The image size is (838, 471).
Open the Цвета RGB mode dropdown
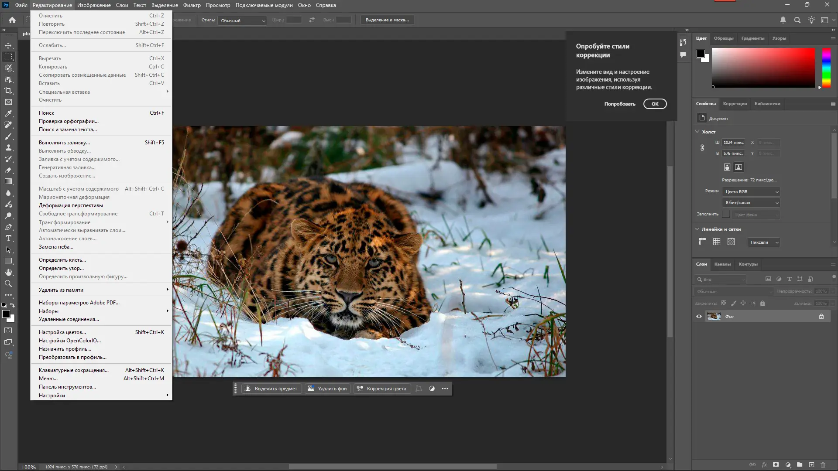pyautogui.click(x=751, y=192)
